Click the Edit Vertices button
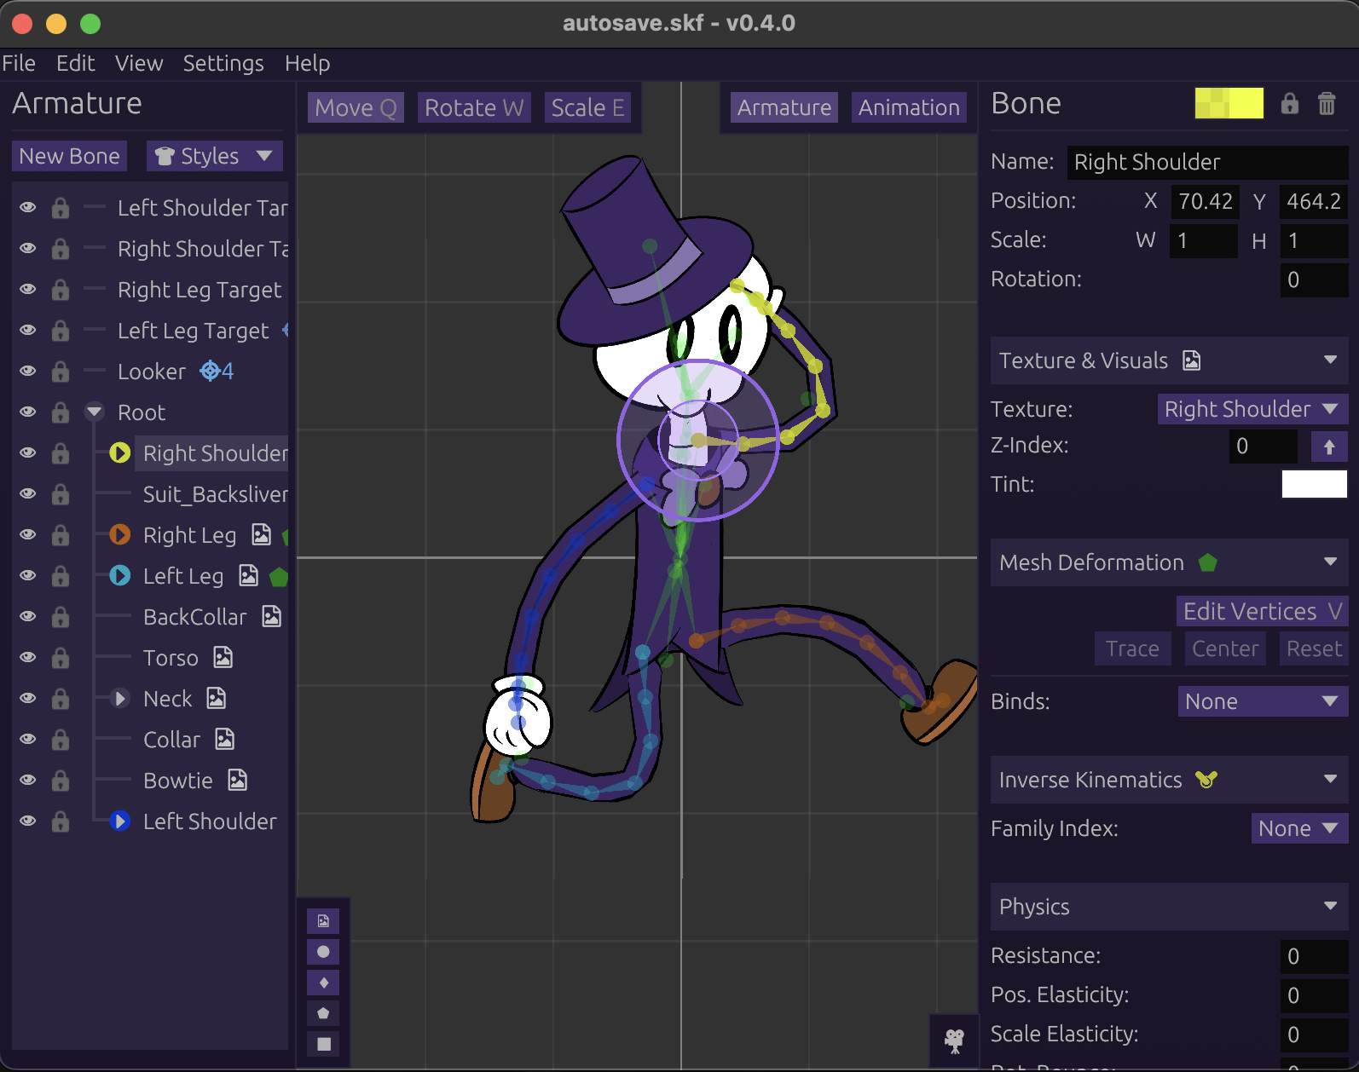 click(1263, 611)
